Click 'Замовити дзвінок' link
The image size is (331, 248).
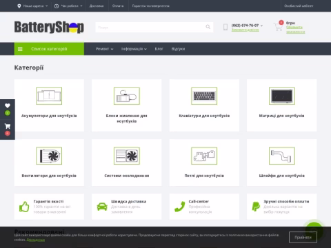245,30
